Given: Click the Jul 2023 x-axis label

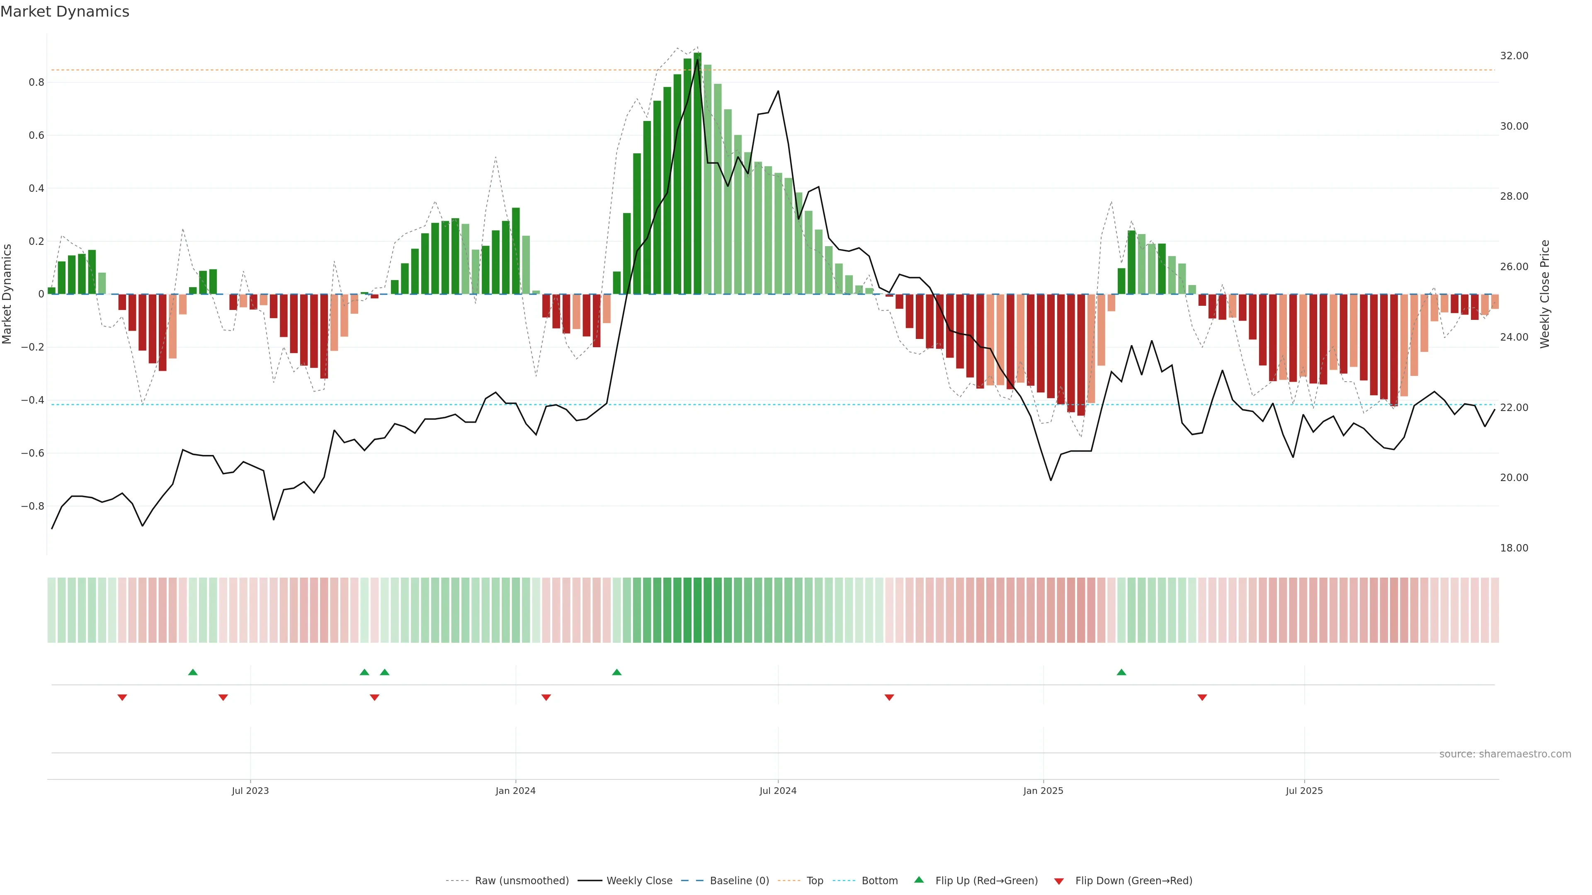Looking at the screenshot, I should (250, 791).
